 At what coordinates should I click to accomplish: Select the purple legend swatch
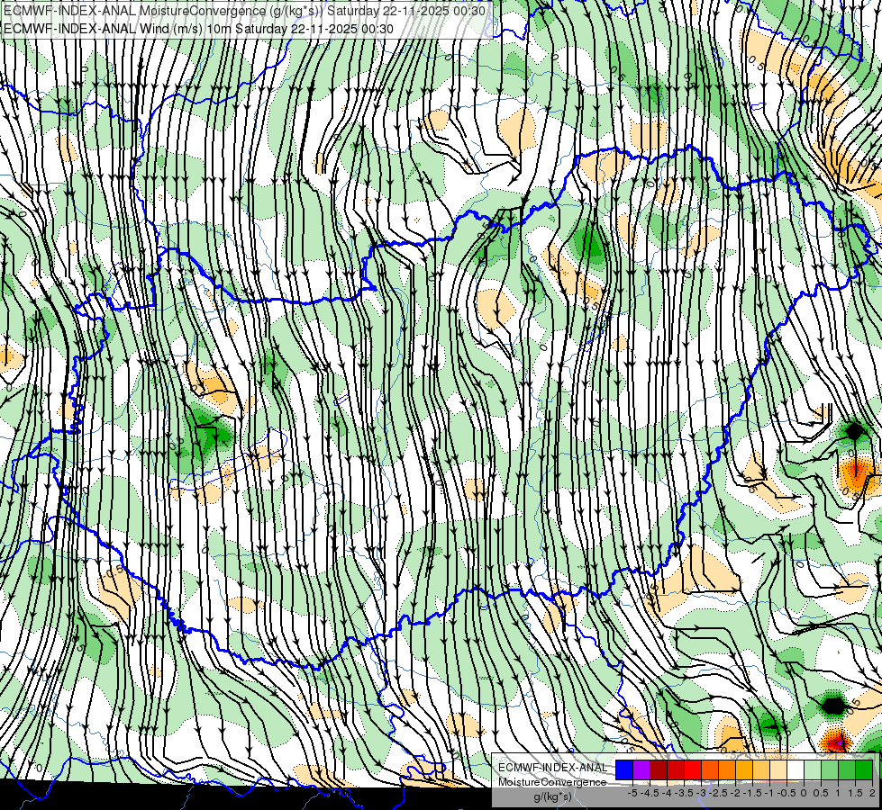coord(641,769)
